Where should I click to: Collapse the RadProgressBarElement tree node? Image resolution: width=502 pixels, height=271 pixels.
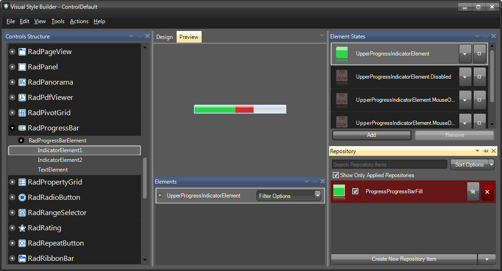click(x=21, y=140)
